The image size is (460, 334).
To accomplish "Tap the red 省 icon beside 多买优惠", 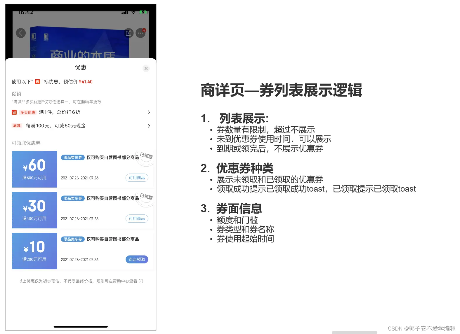I will click(x=14, y=112).
